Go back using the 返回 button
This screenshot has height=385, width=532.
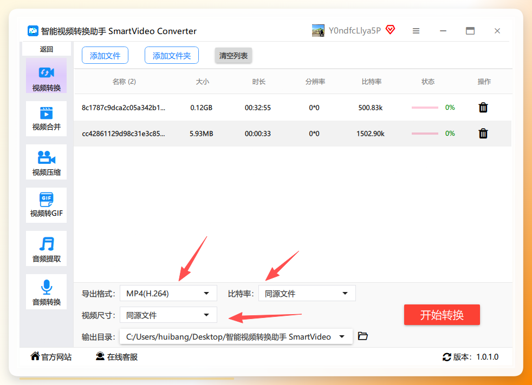46,49
